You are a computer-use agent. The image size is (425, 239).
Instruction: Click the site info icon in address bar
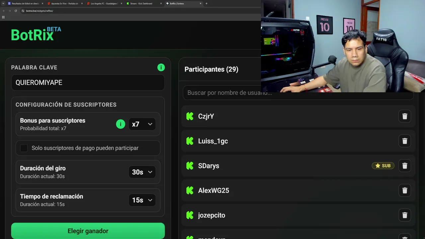click(23, 11)
